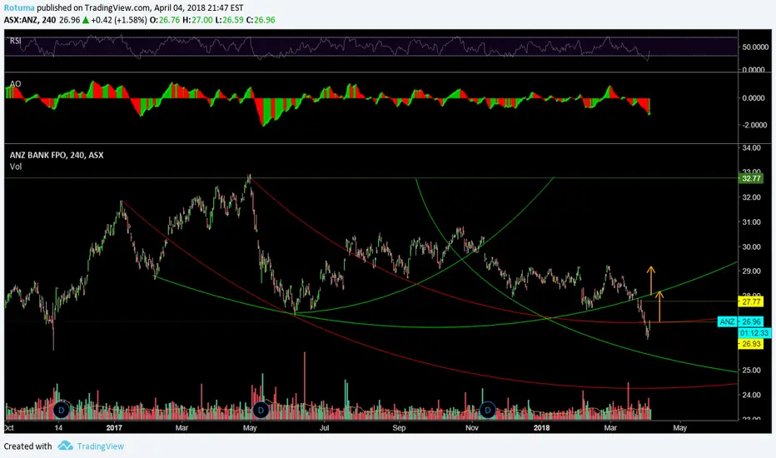This screenshot has height=458, width=776.
Task: Open the Rotuma author link
Action: point(19,8)
